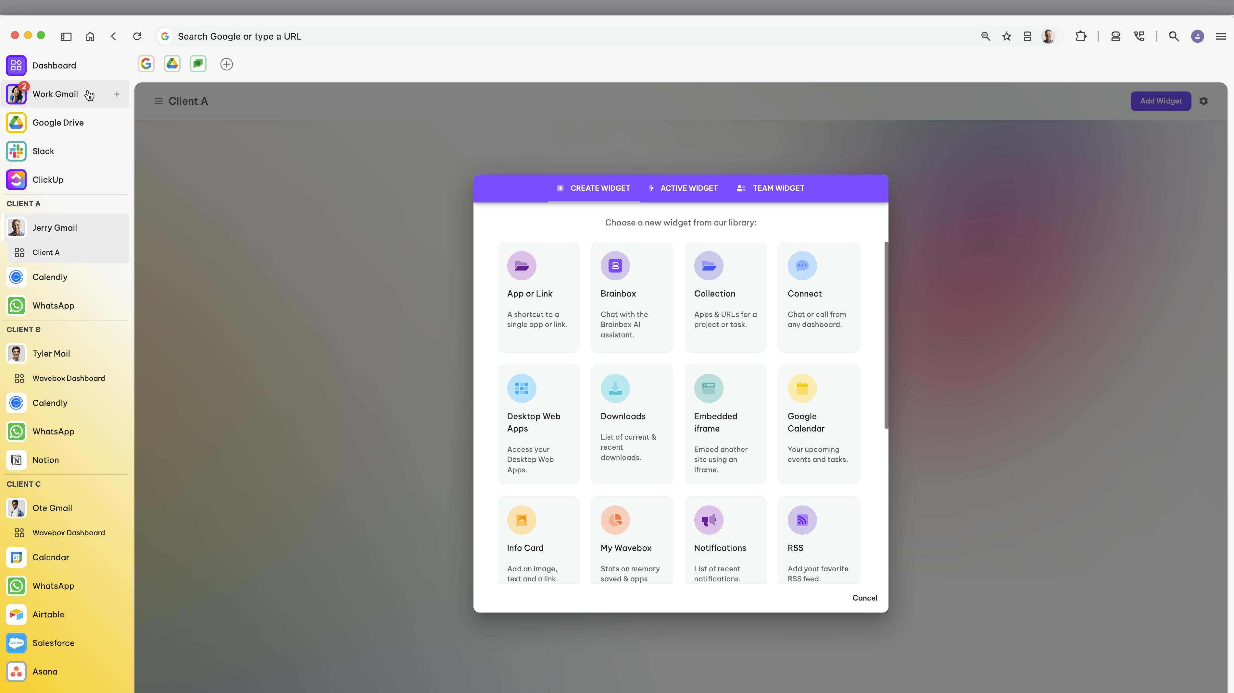Go to the home page icon
Viewport: 1234px width, 693px height.
(x=90, y=36)
